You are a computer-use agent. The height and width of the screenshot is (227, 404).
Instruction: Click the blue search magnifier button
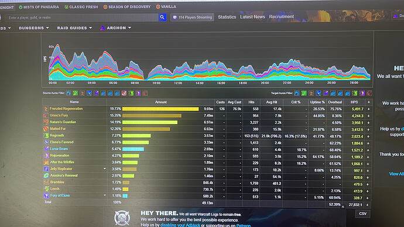pyautogui.click(x=162, y=17)
